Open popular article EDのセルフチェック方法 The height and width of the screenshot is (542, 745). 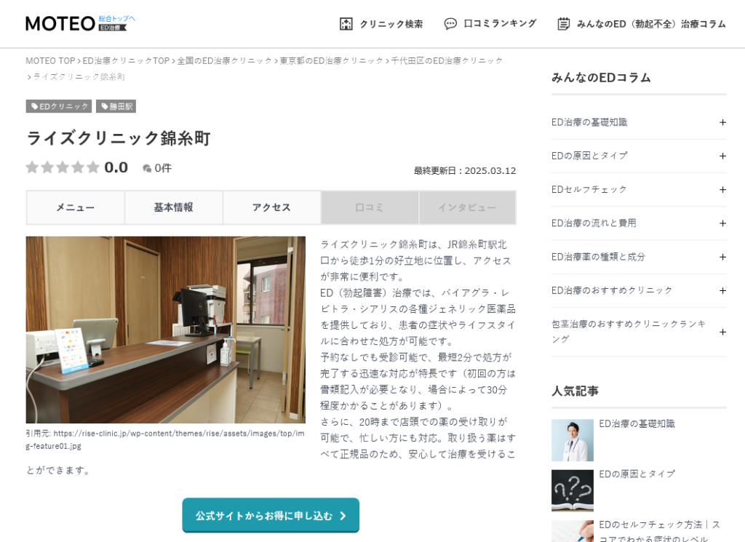coord(659,532)
